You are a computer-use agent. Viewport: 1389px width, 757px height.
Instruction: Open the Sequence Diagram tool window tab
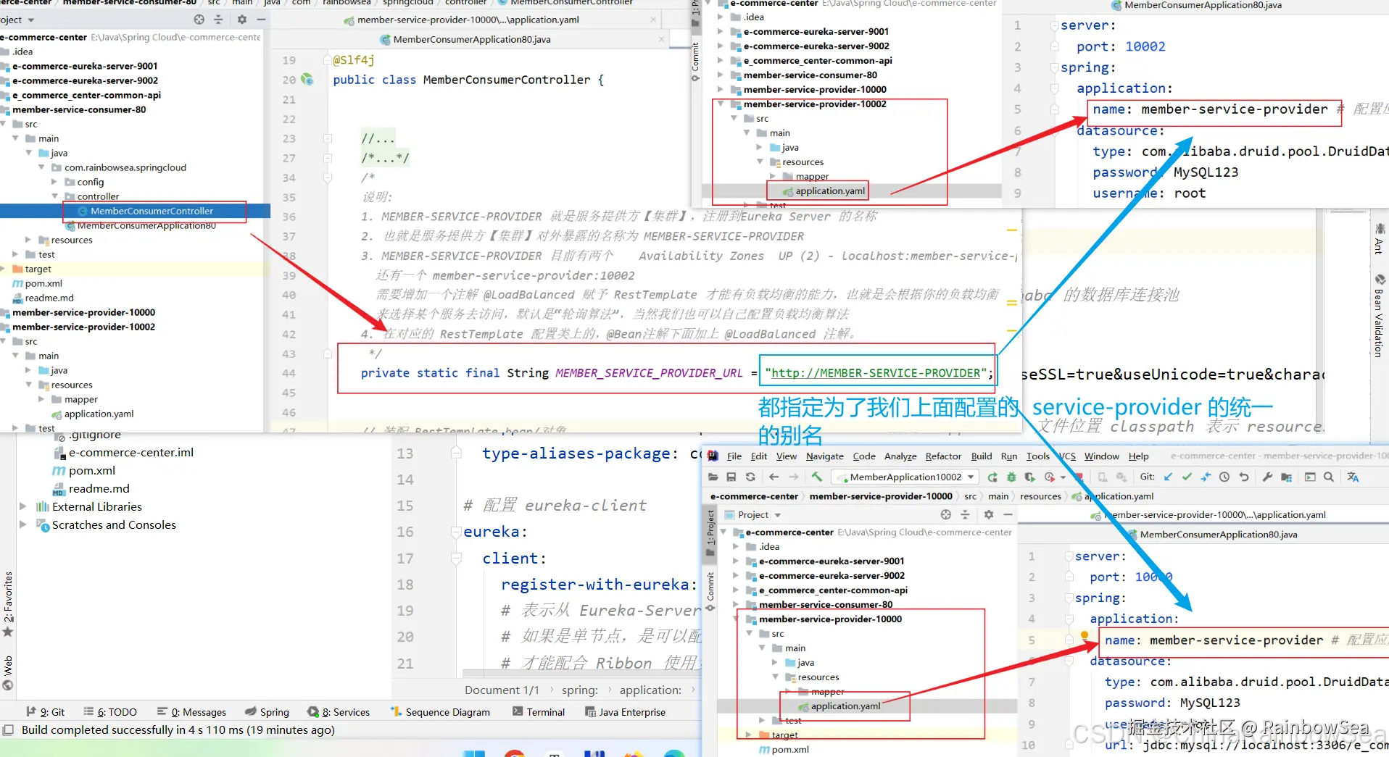440,712
